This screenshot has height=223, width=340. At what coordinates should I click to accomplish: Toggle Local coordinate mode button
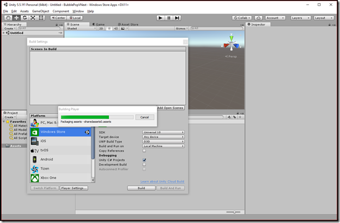tap(75, 18)
